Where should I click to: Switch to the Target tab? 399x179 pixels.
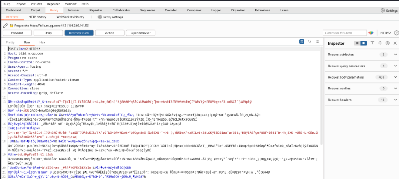[x=36, y=11]
